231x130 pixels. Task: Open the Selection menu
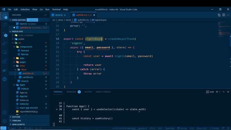pyautogui.click(x=25, y=9)
